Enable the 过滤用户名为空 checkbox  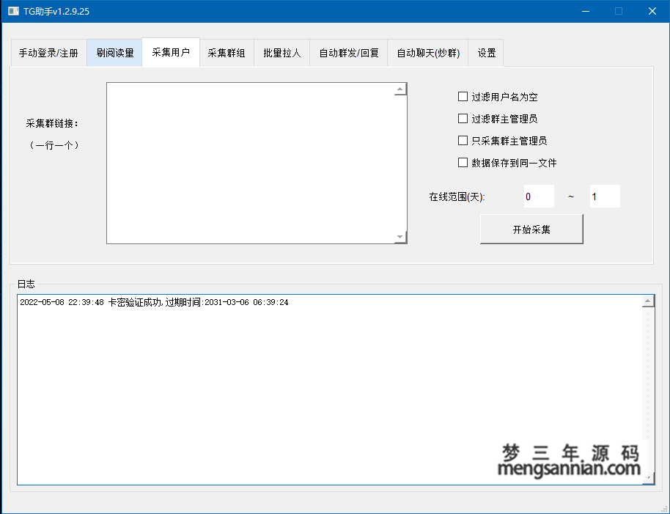tap(463, 97)
